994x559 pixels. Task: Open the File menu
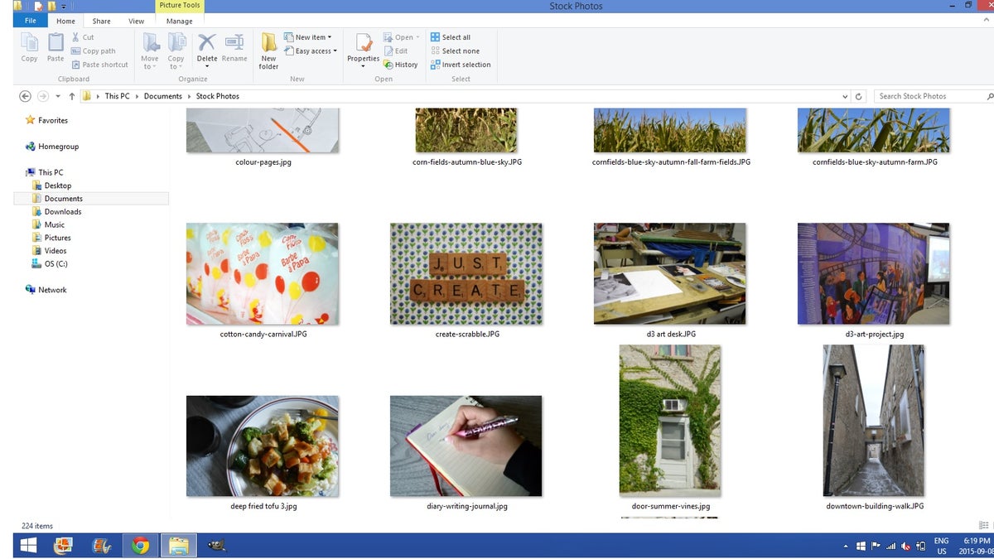31,21
